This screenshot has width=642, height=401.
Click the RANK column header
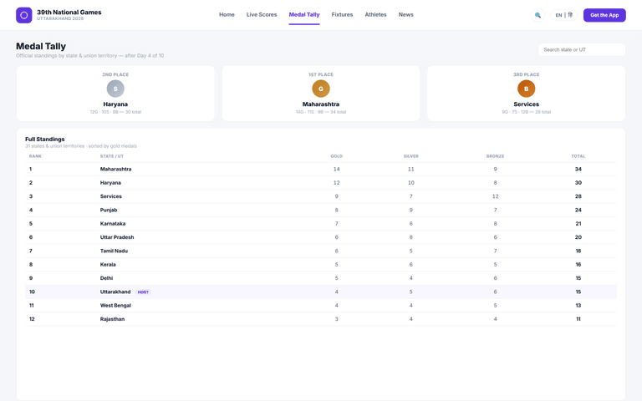(x=35, y=156)
